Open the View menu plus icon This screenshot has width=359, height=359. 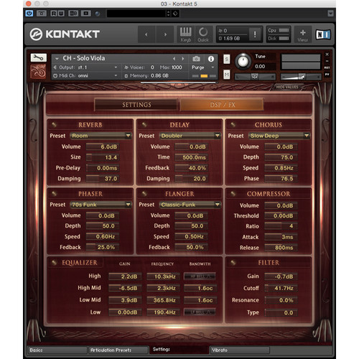pyautogui.click(x=303, y=34)
